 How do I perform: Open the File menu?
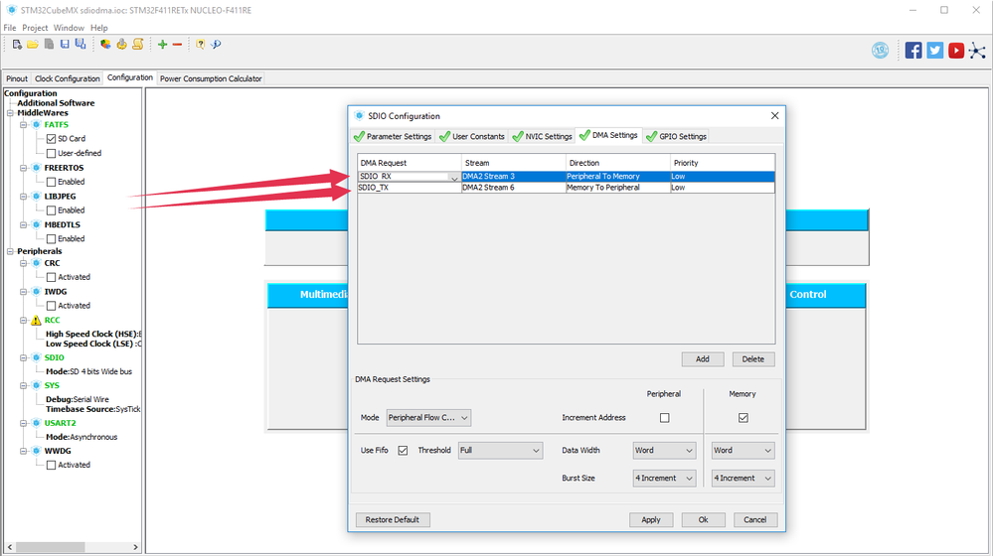pyautogui.click(x=10, y=28)
